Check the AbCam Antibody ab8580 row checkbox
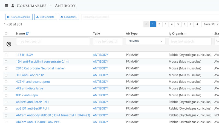The image size is (219, 123). click(x=6, y=115)
